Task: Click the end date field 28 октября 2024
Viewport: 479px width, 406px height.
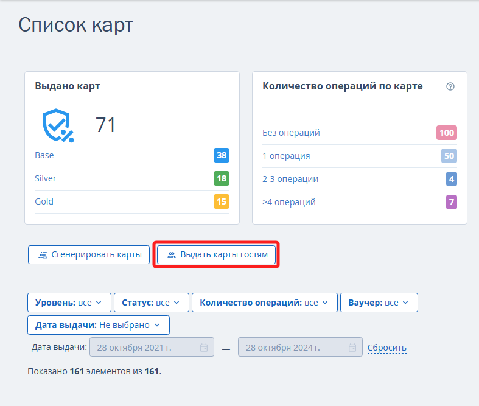Action: click(300, 347)
